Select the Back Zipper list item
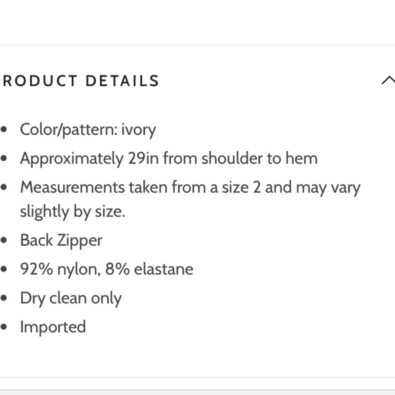The width and height of the screenshot is (395, 395). (61, 240)
